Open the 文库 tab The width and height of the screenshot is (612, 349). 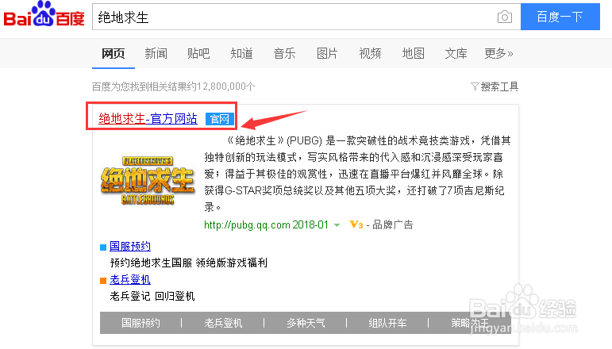coord(456,53)
